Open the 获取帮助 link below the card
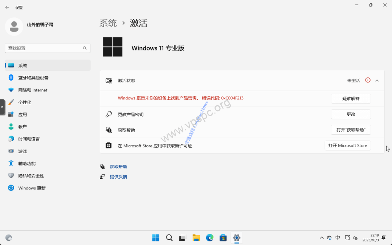392x245 pixels. (118, 167)
